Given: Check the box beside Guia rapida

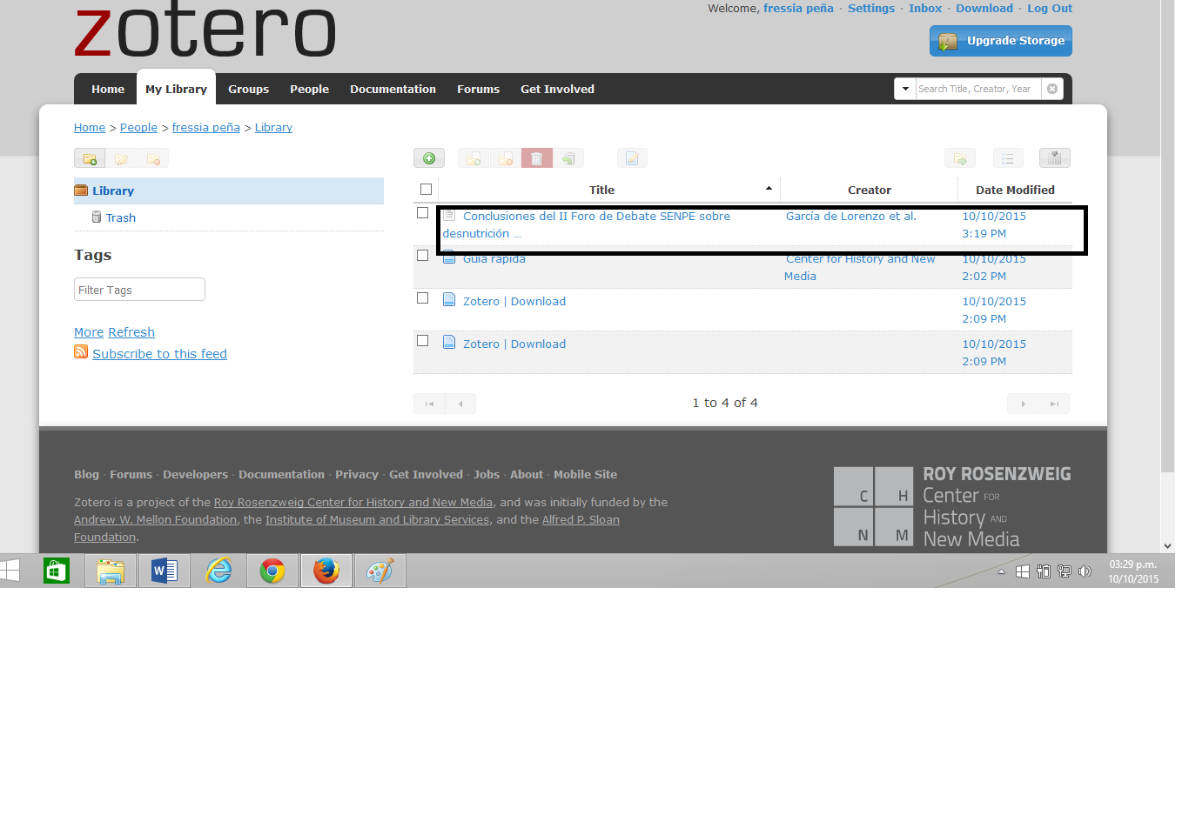Looking at the screenshot, I should coord(423,255).
